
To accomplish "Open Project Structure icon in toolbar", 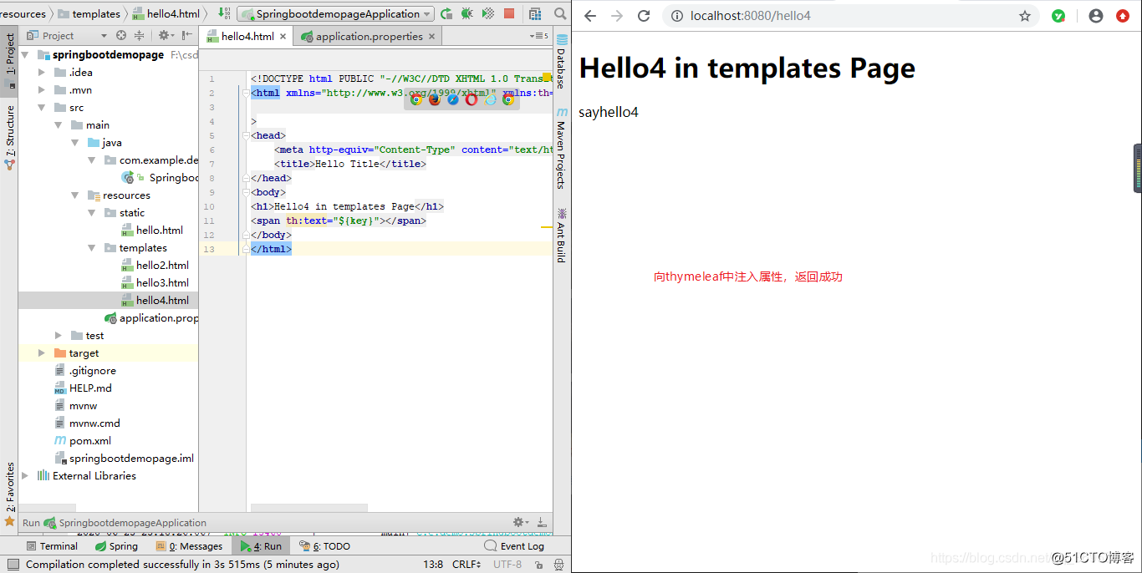I will pyautogui.click(x=537, y=13).
